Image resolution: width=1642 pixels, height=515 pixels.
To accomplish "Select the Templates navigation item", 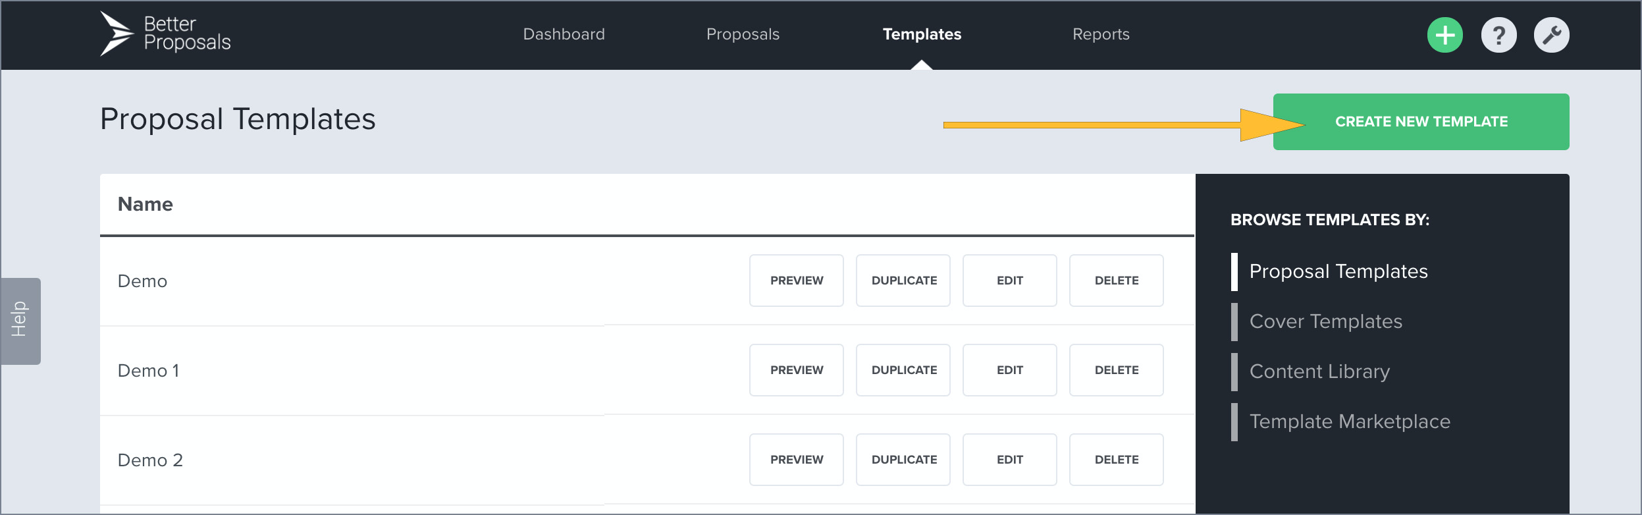I will [922, 34].
